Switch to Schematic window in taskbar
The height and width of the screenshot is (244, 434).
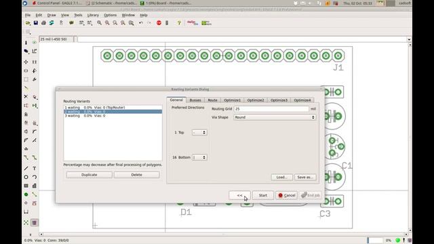(111, 3)
